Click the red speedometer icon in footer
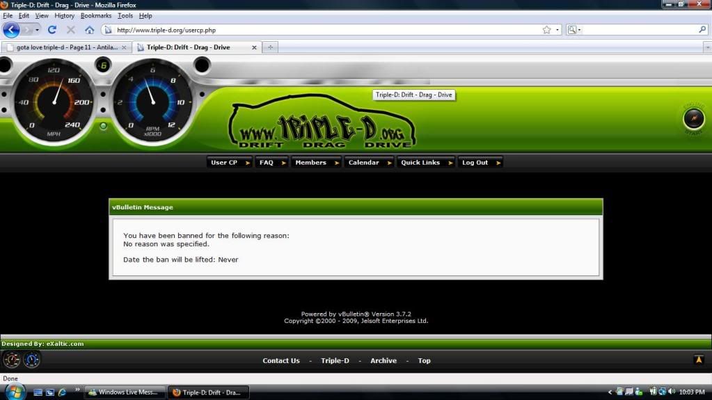Viewport: 712px width, 400px height. click(x=12, y=360)
